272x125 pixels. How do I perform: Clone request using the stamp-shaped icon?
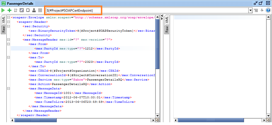[34, 10]
